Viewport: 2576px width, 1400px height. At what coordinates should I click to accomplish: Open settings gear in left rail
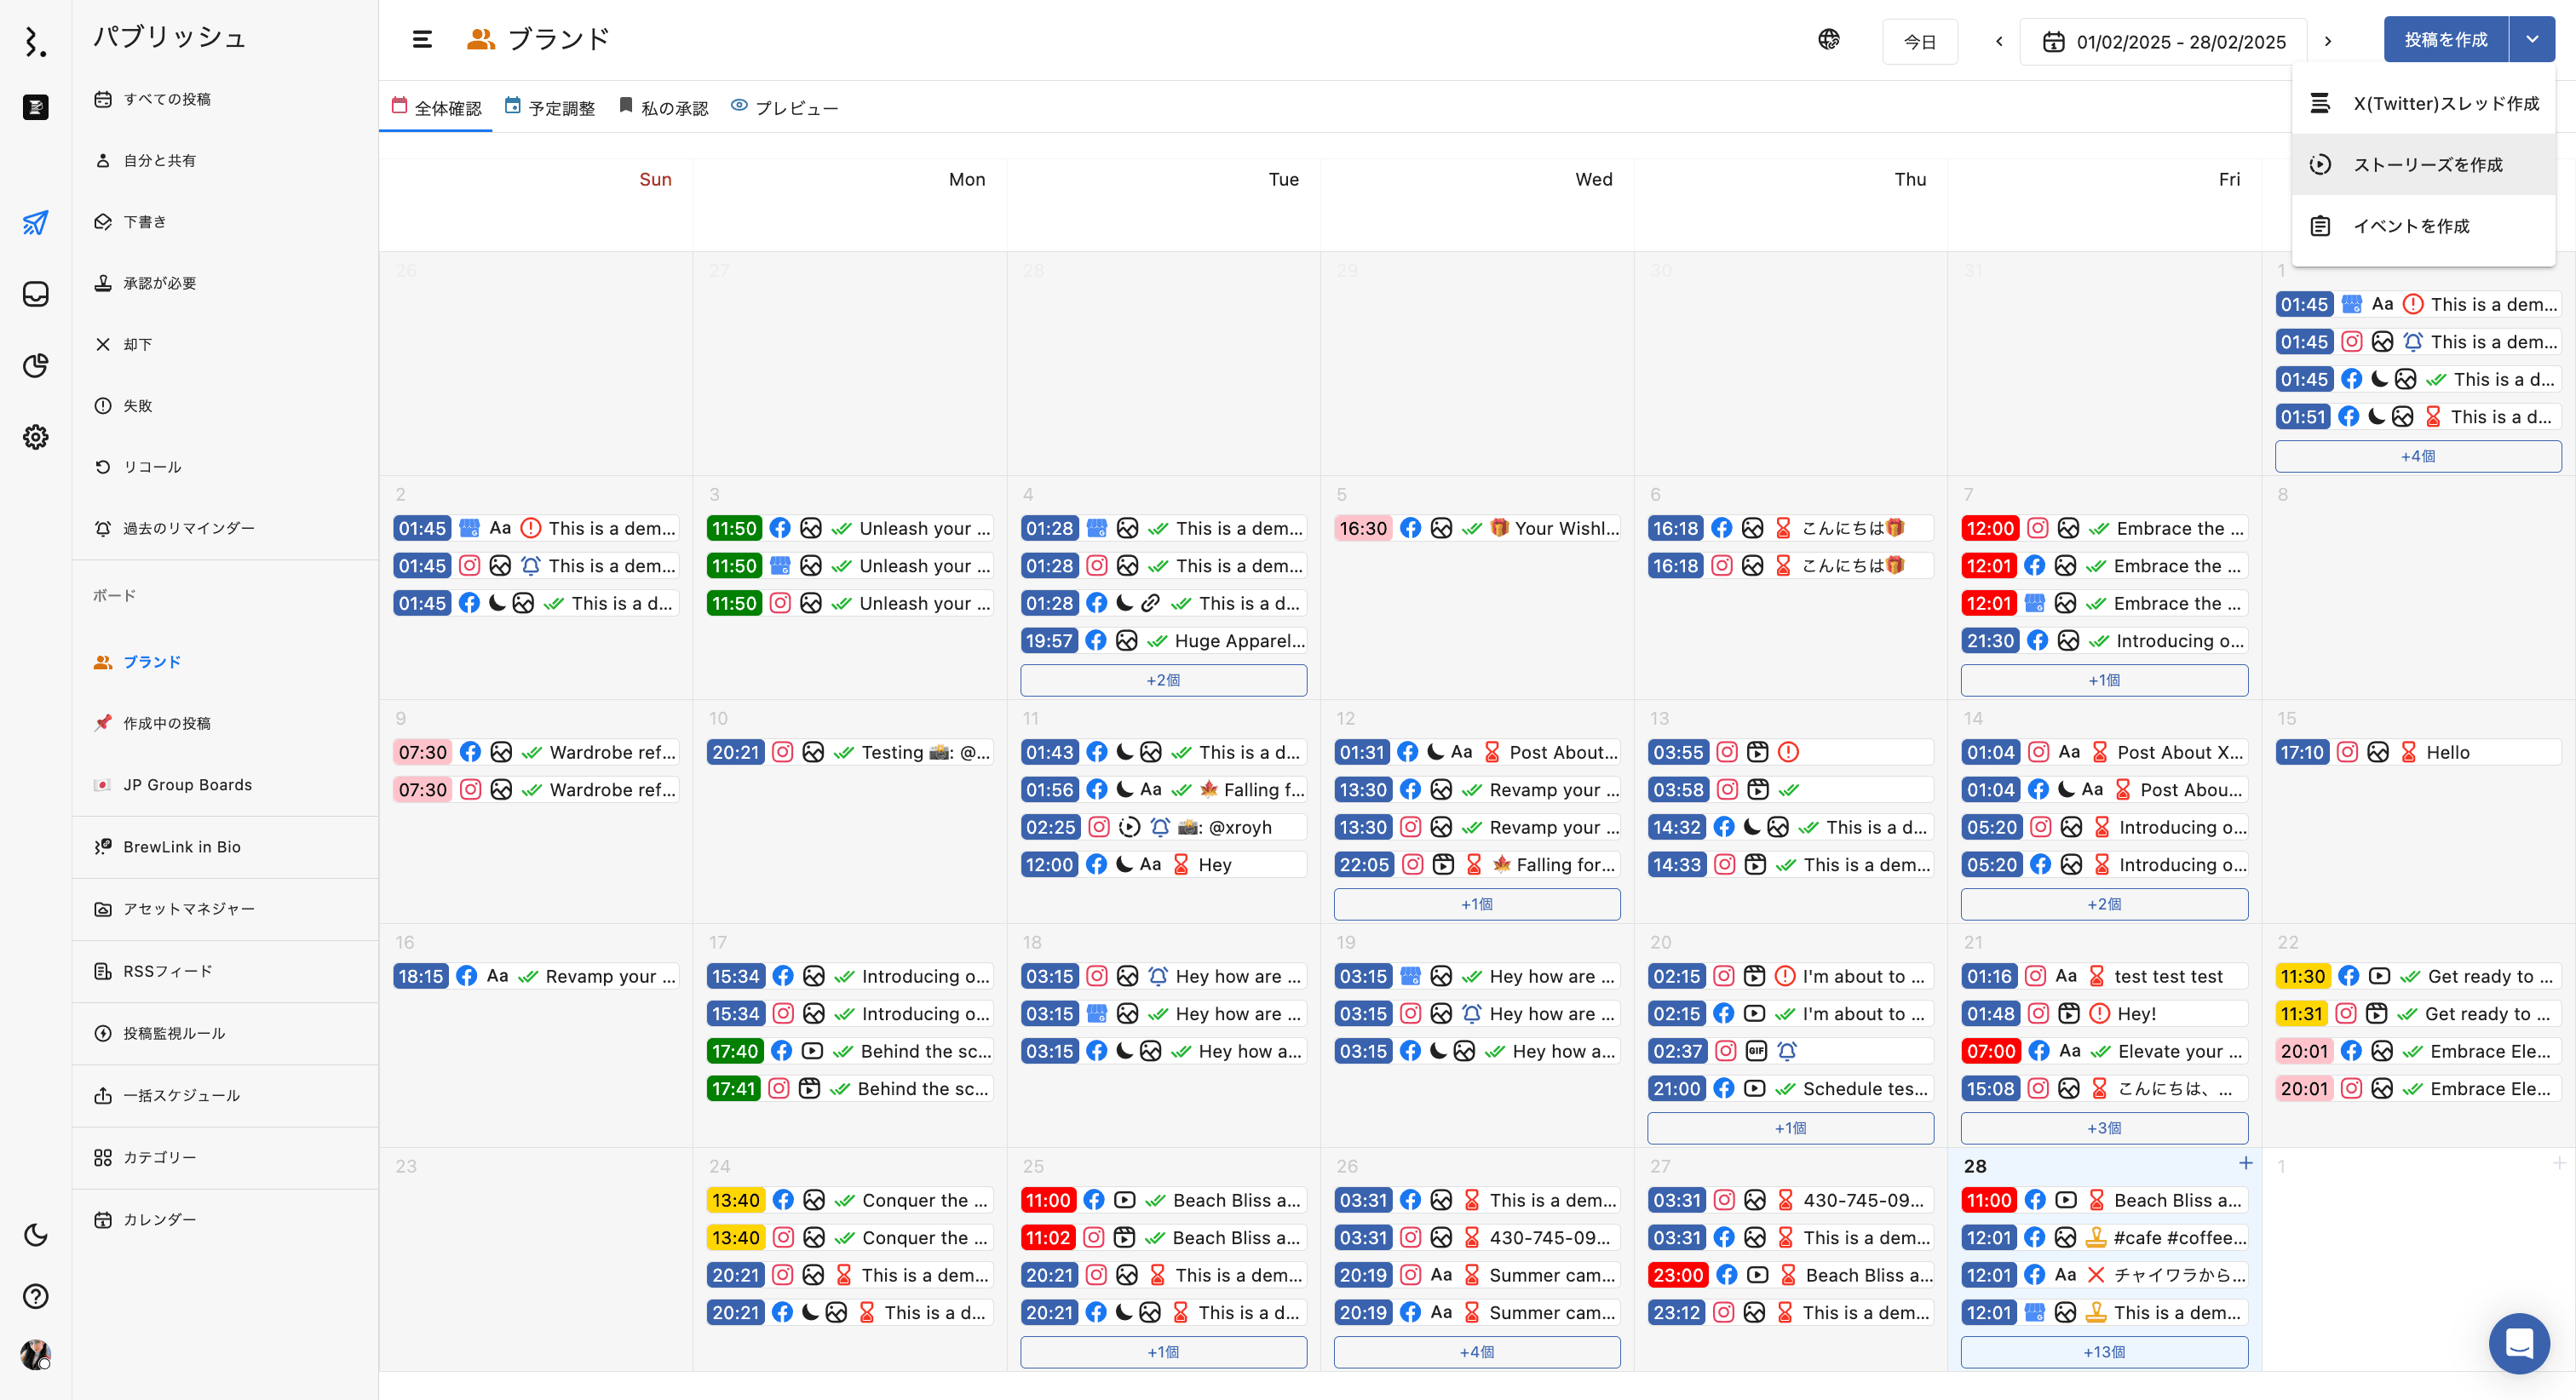click(36, 437)
